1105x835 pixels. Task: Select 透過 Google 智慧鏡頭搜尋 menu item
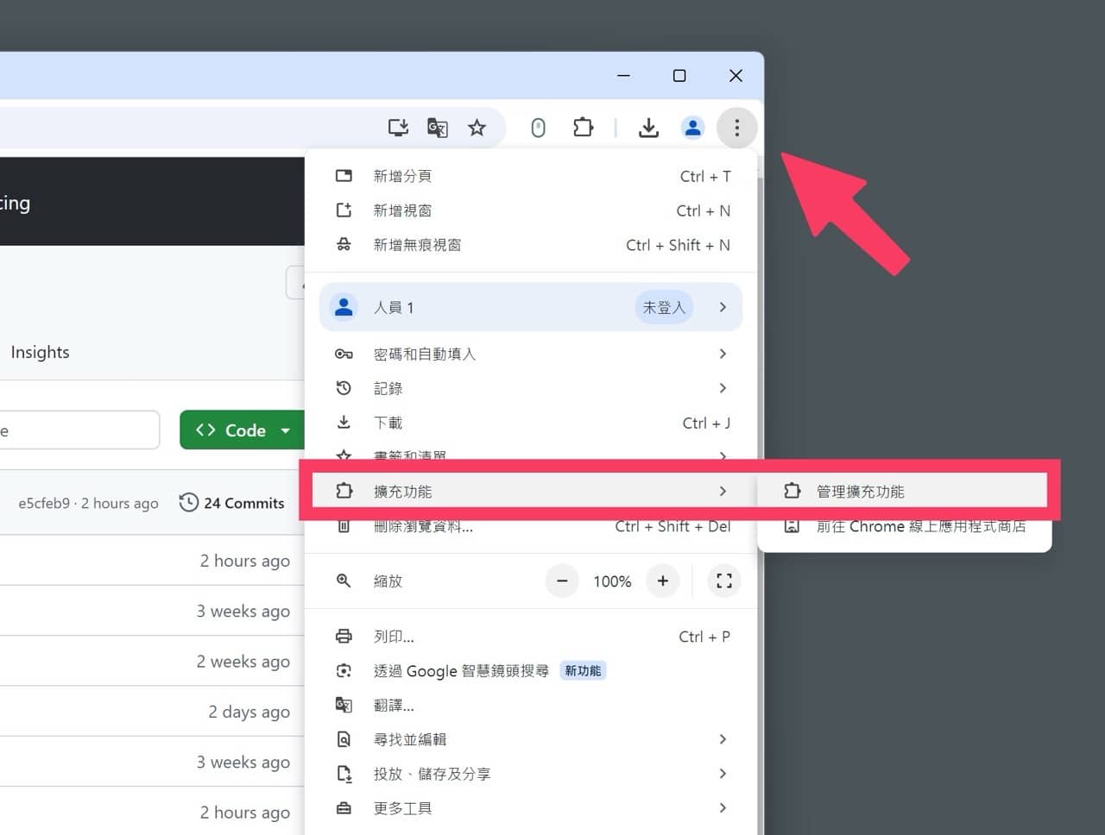(x=531, y=671)
